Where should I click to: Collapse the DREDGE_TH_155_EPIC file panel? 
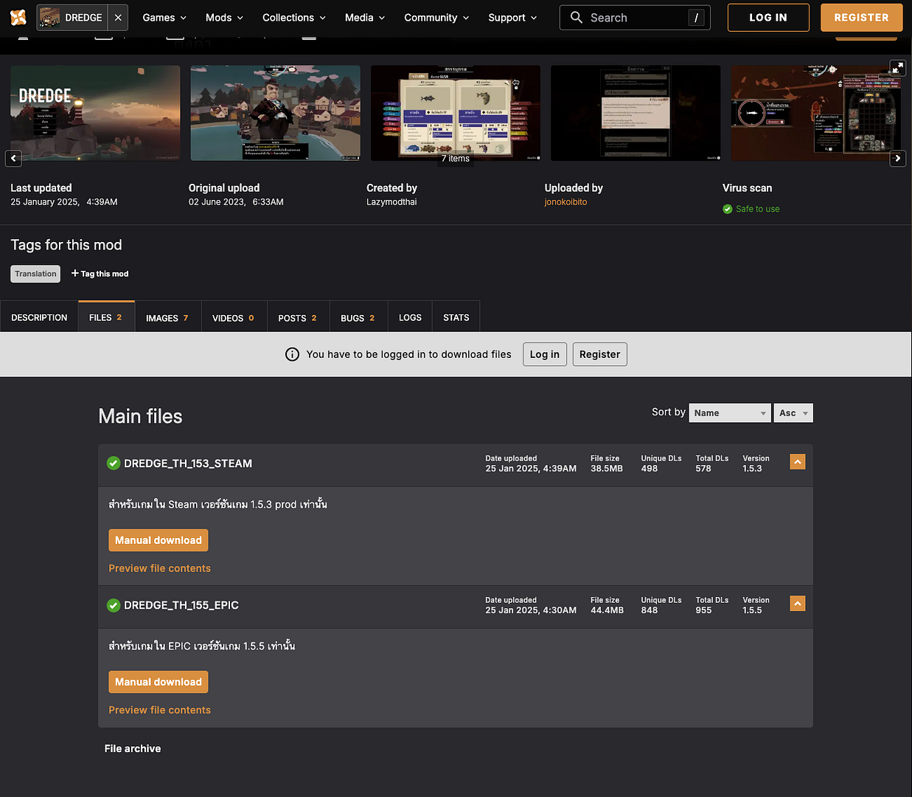pyautogui.click(x=797, y=604)
